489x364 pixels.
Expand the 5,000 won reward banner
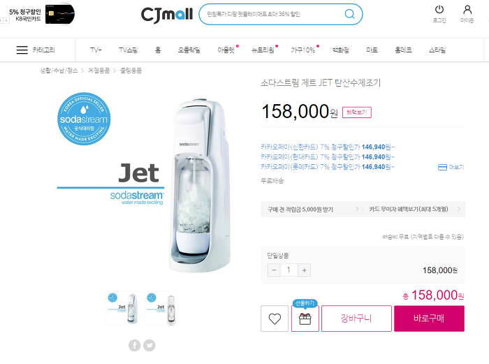tap(312, 210)
